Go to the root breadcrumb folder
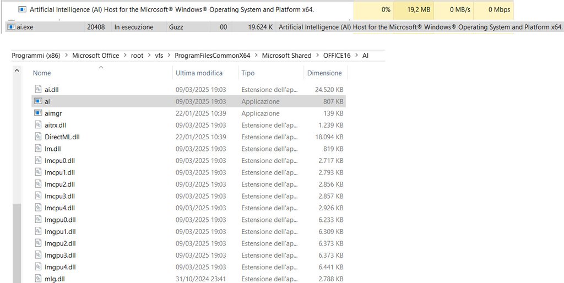 [x=137, y=56]
